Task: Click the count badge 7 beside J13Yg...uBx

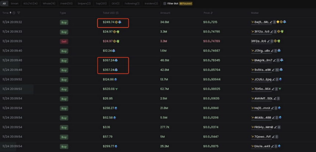Action: [x=276, y=51]
